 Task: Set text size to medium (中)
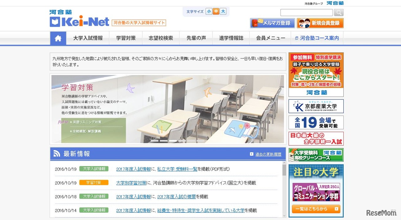216,12
